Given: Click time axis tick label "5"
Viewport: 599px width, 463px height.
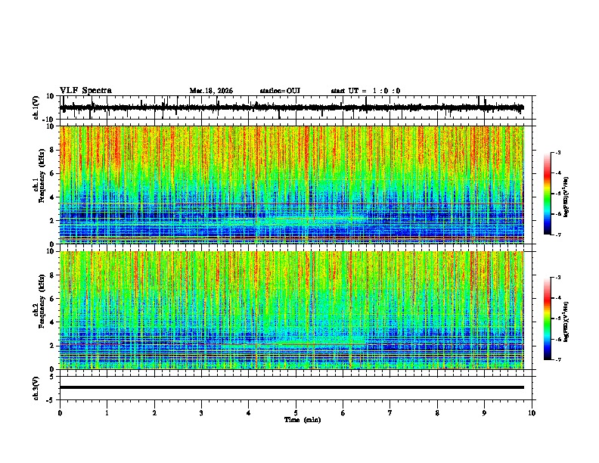Looking at the screenshot, I should (296, 413).
